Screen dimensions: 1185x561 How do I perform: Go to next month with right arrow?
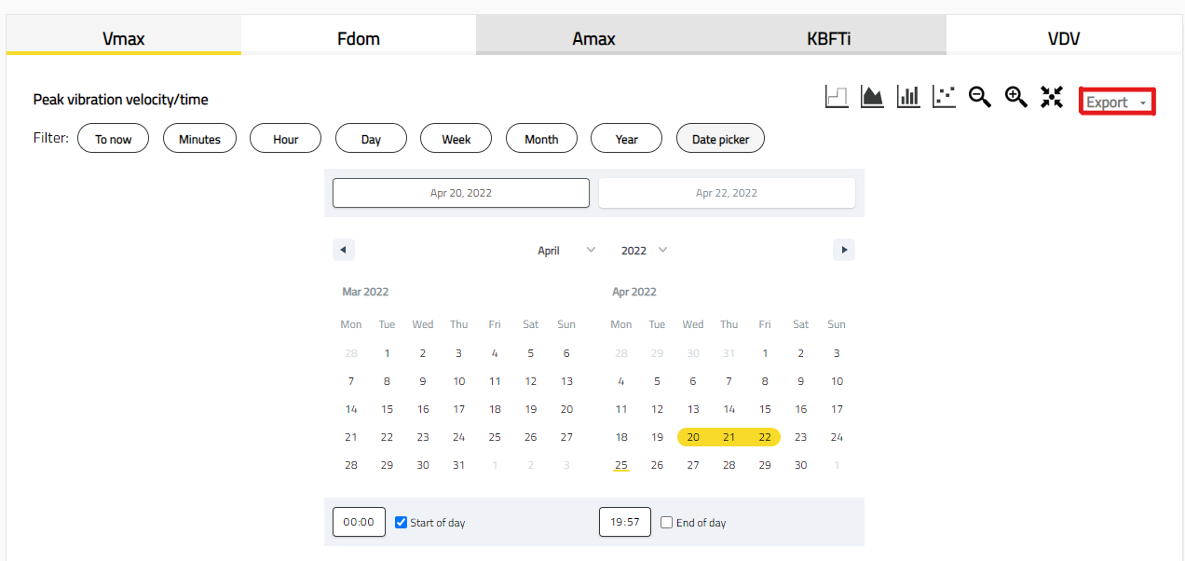[844, 250]
